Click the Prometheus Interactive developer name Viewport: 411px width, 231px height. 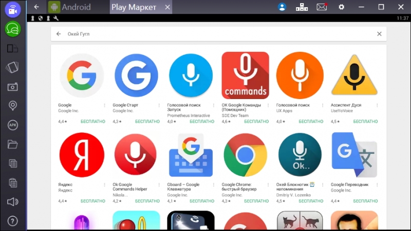coord(189,115)
